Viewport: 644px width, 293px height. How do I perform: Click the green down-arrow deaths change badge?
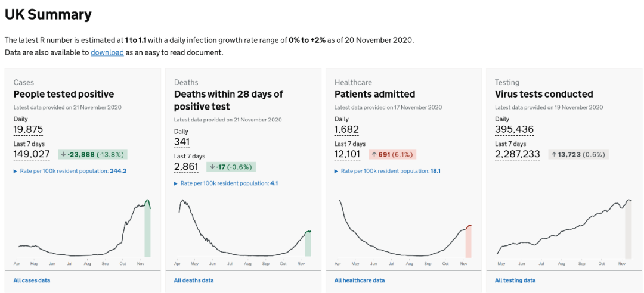[231, 167]
